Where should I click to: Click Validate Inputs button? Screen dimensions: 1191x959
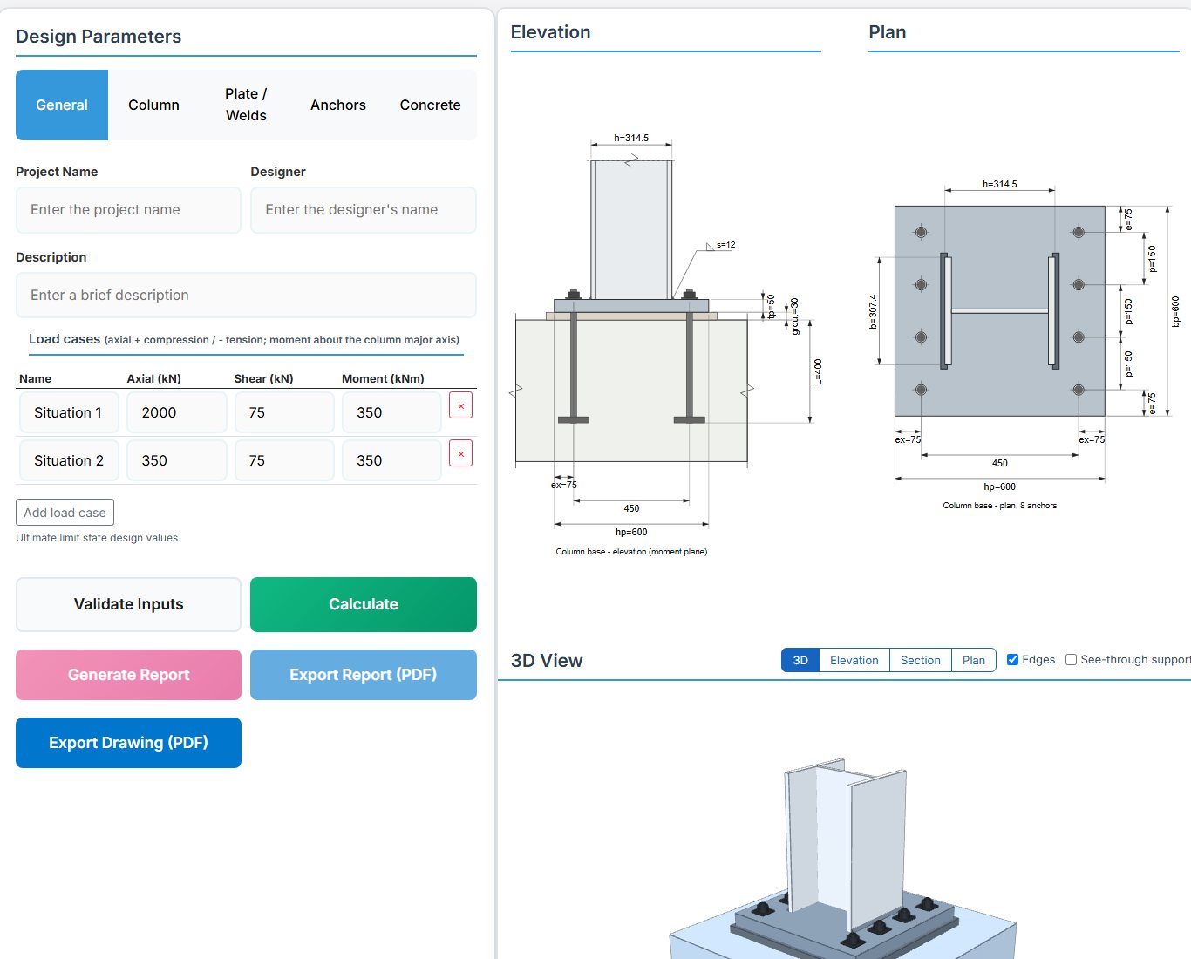[128, 604]
